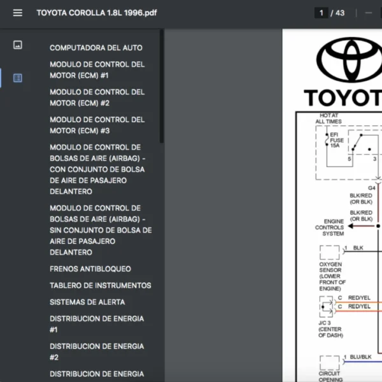Jump to MODULO DE CONTROL DEL MOTOR (ECM) #2

pos(97,97)
